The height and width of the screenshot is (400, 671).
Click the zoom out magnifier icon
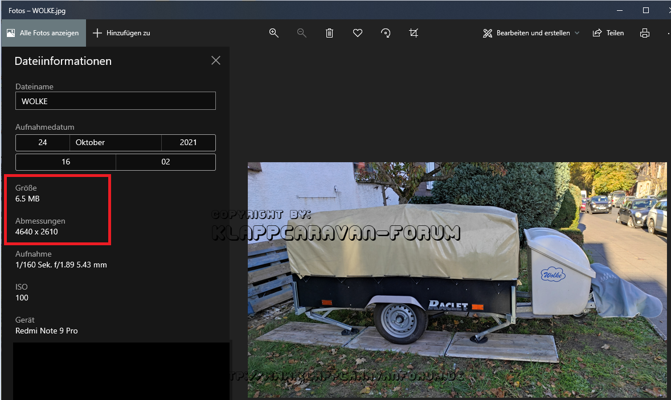click(302, 33)
